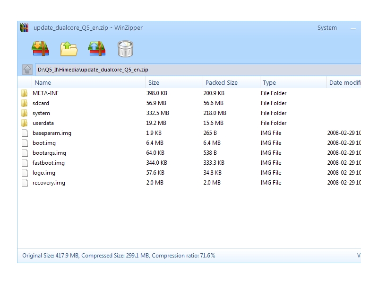This screenshot has height=284, width=378.
Task: Select the baseparam.img file name
Action: (52, 133)
